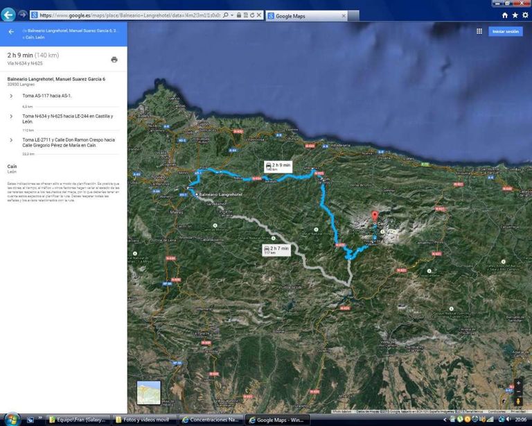Open Internet Explorer Home icon

[504, 15]
